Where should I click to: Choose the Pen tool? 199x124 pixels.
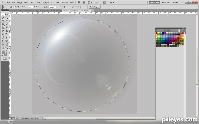[3, 38]
